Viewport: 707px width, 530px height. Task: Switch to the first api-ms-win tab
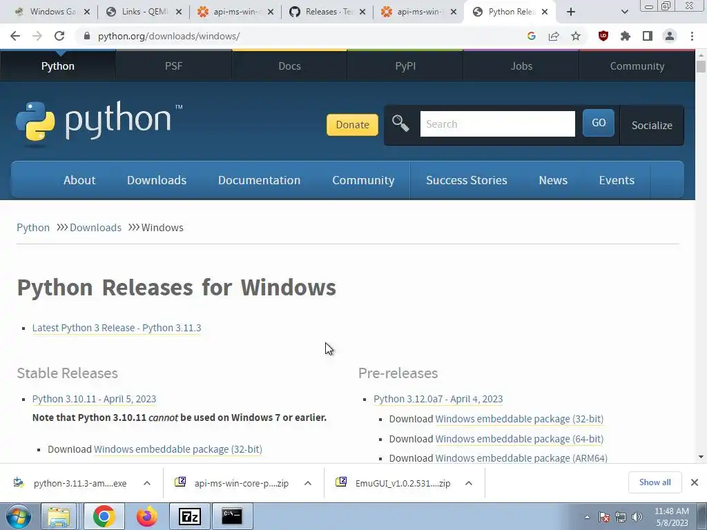[x=235, y=12]
